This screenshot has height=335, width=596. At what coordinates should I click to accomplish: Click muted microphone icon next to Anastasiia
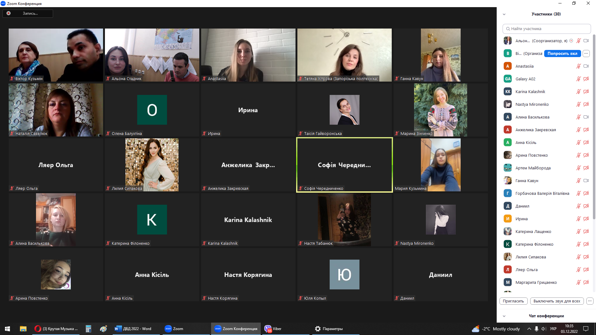pos(578,66)
